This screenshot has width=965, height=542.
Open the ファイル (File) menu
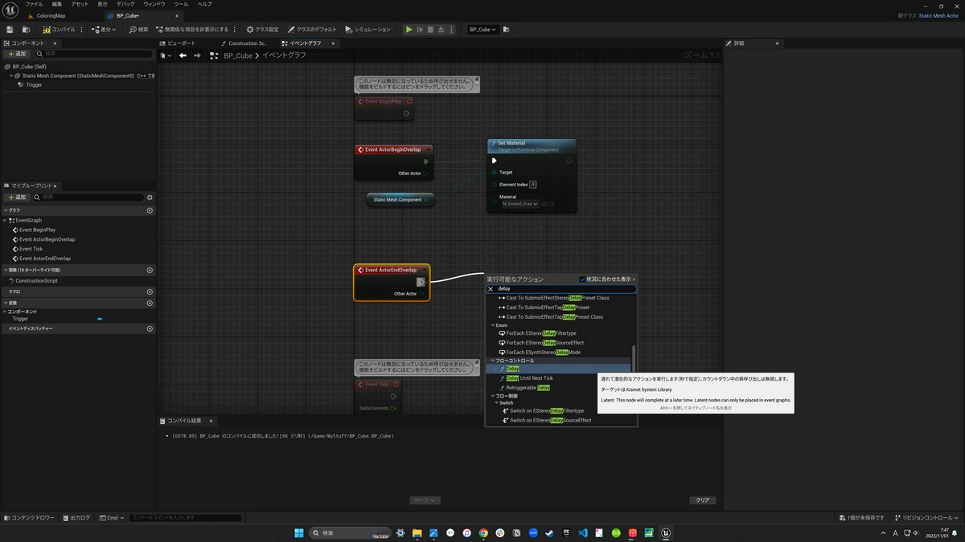pos(34,4)
